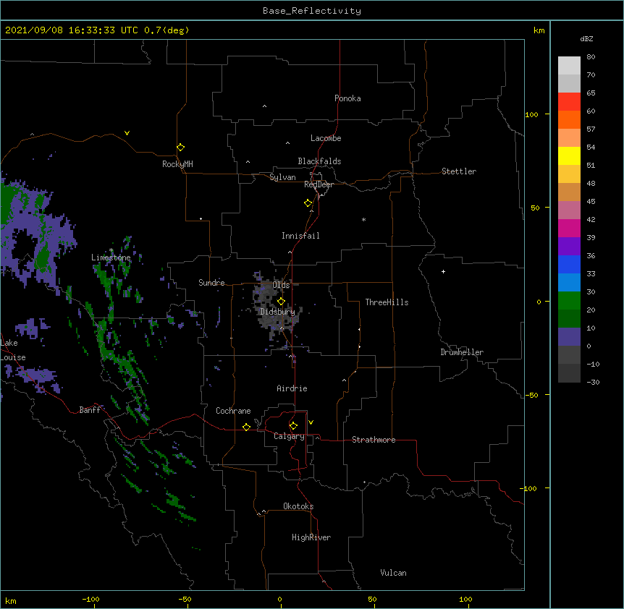Click the Sylvan label
Viewport: 624px width, 609px height.
coord(282,177)
